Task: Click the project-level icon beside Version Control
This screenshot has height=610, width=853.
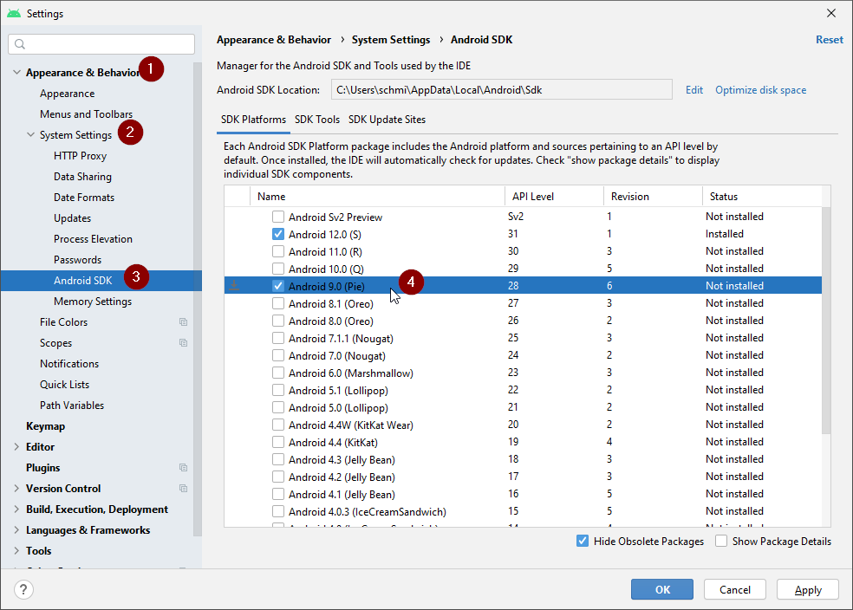Action: (x=183, y=488)
